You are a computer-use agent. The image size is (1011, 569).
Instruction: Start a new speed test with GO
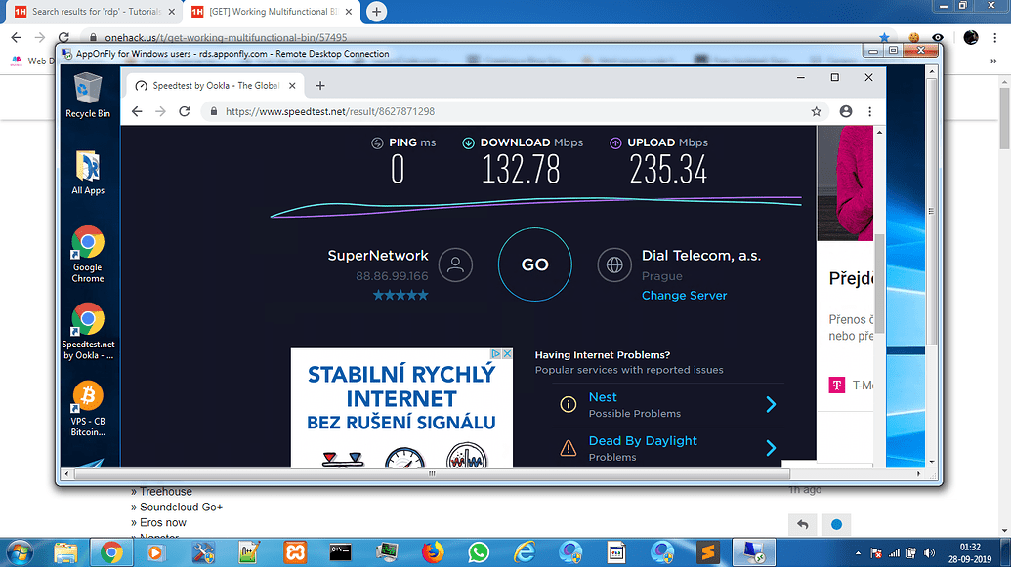click(534, 264)
